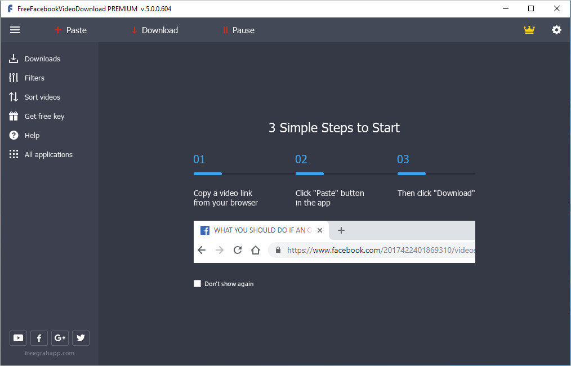
Task: Click the red down-arrow Download icon
Action: coord(135,30)
